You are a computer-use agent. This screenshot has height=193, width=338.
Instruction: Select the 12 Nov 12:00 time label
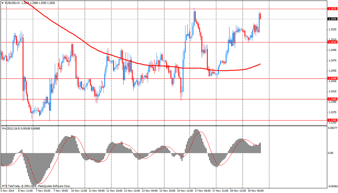point(132,191)
